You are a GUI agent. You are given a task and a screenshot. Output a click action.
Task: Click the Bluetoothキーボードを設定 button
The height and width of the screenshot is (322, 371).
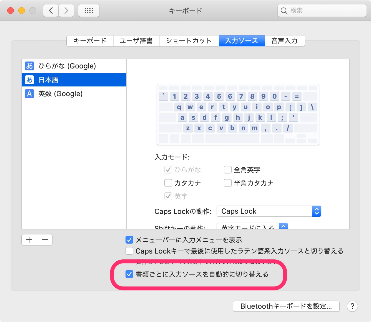pos(286,306)
